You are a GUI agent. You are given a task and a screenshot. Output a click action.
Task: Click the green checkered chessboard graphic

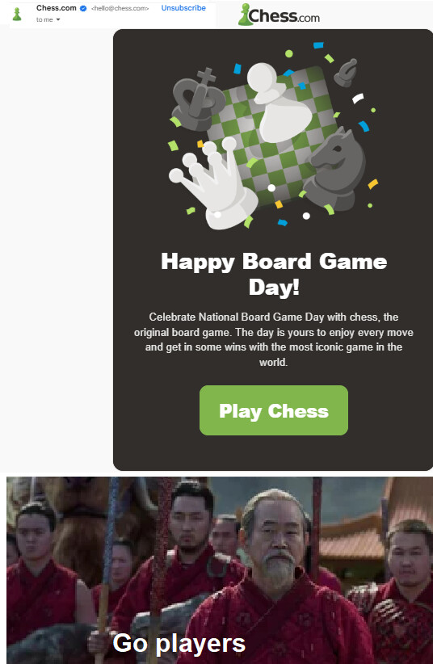click(x=271, y=136)
